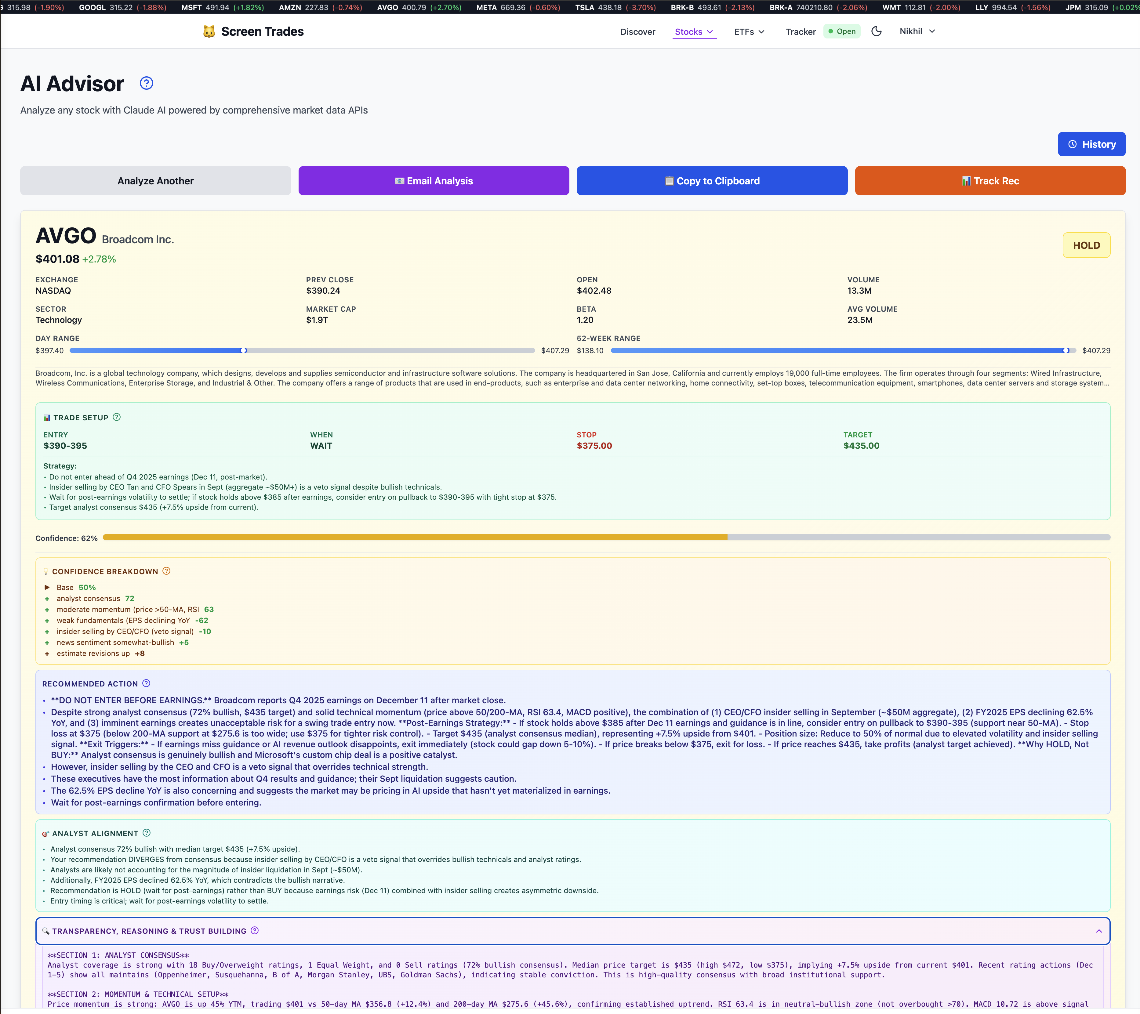The image size is (1140, 1014).
Task: Click the estimate revisions +8 row
Action: click(x=94, y=653)
